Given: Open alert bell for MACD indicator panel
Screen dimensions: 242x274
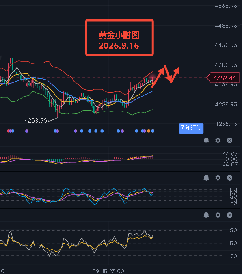Looking at the screenshot, I should (x=206, y=140).
